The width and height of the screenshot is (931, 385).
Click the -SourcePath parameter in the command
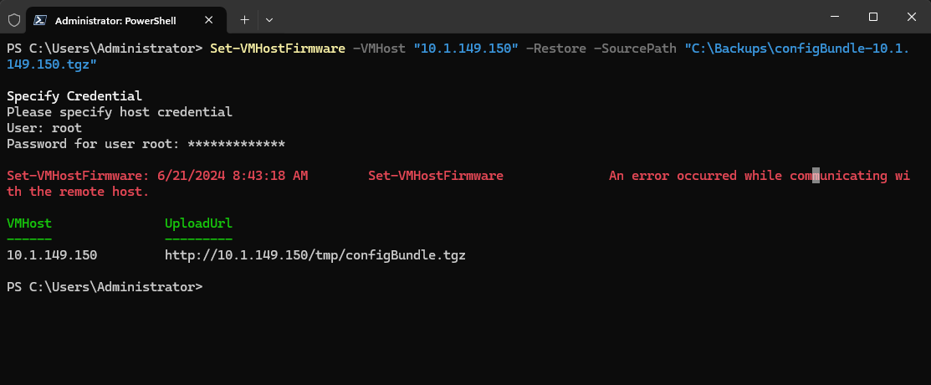click(x=635, y=49)
